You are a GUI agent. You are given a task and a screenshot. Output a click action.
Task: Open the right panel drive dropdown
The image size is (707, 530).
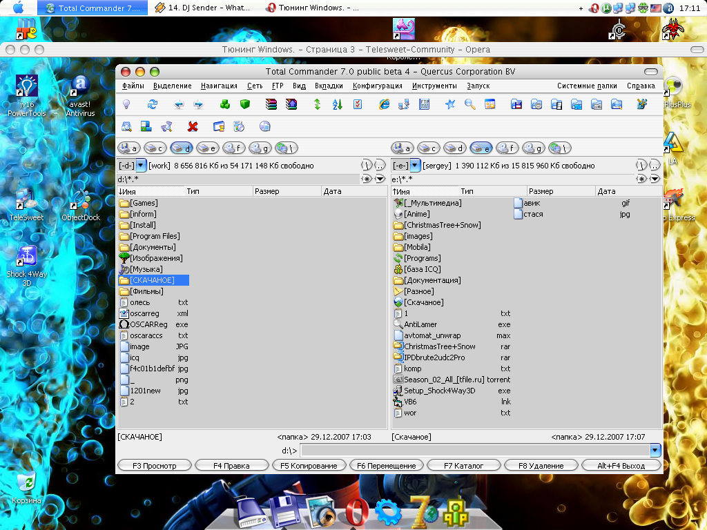(415, 166)
